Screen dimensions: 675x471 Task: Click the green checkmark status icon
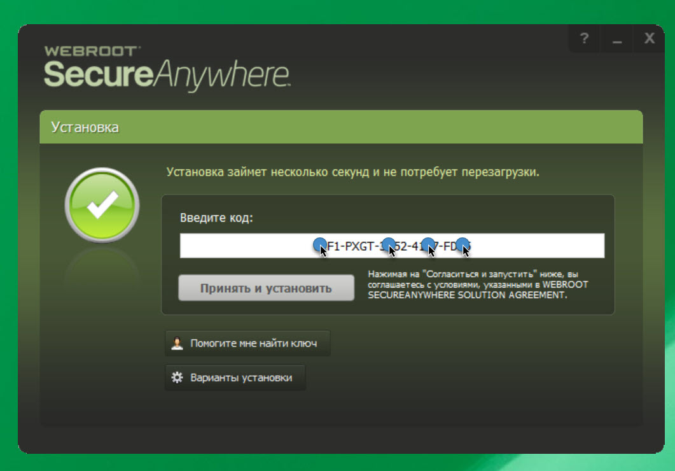coord(102,205)
